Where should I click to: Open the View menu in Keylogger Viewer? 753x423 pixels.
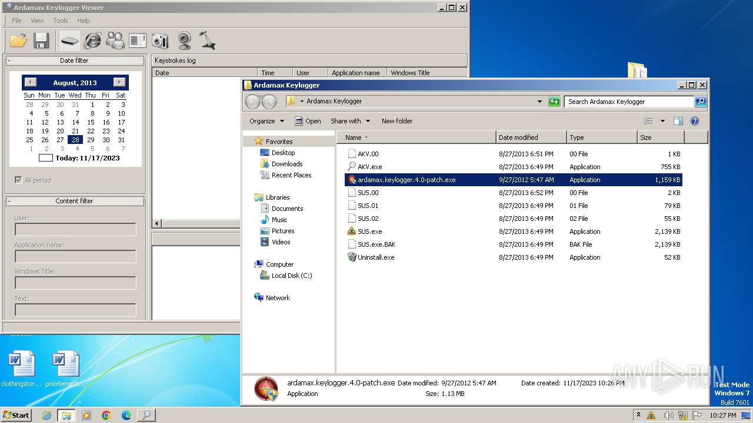coord(37,21)
